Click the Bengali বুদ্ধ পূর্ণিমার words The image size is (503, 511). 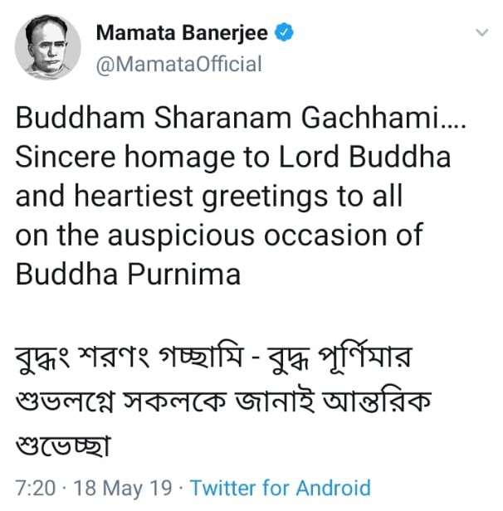[x=340, y=358]
